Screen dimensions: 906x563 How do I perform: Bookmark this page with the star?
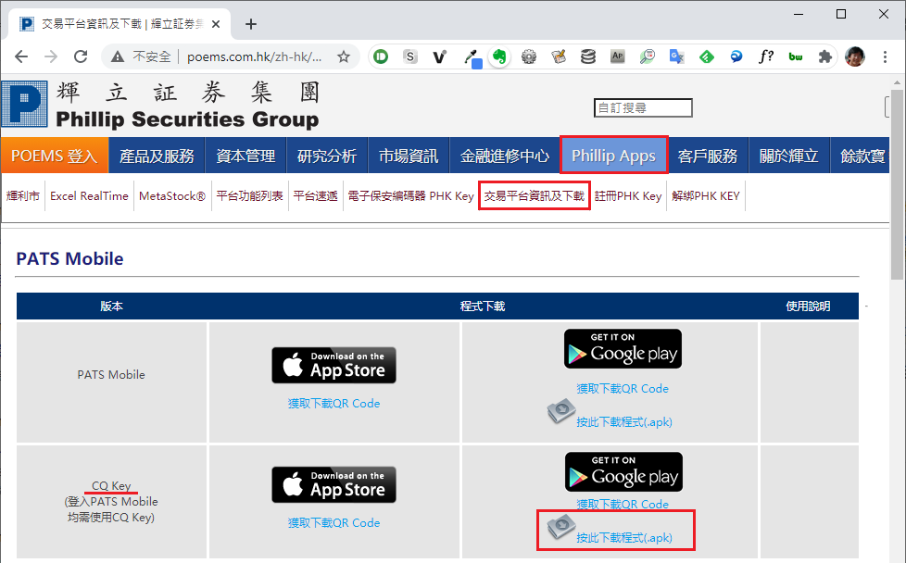[344, 56]
